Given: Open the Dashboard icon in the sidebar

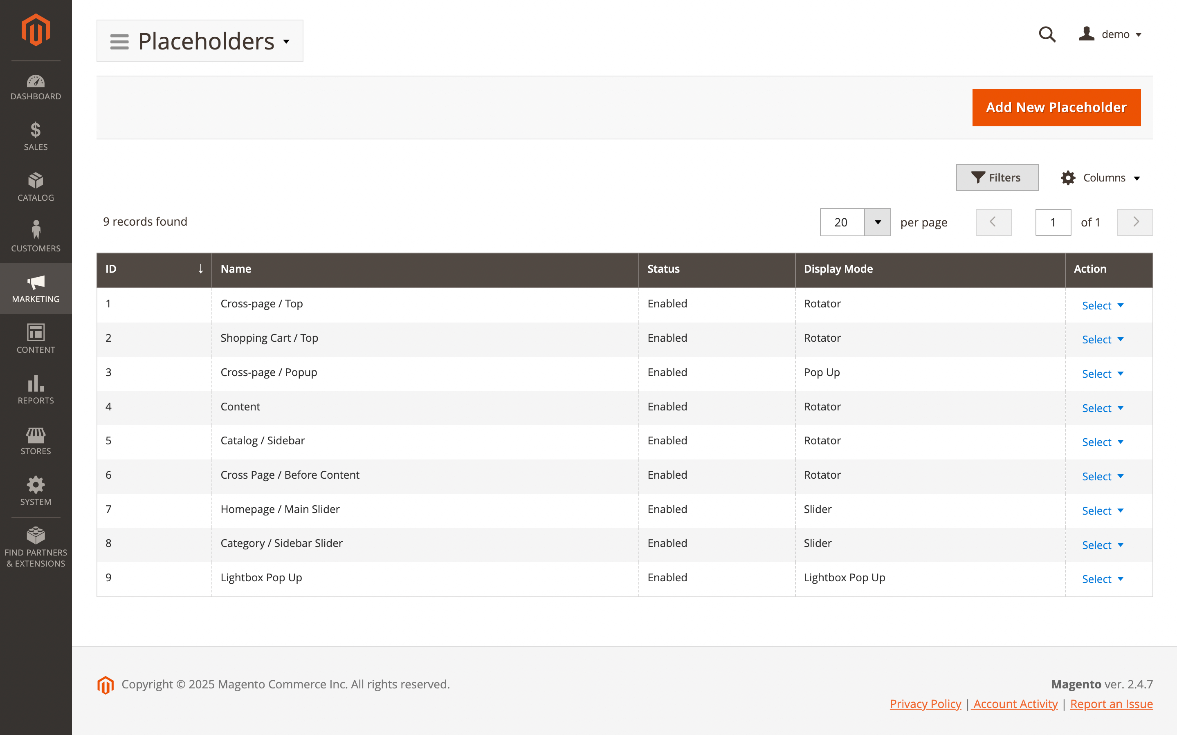Looking at the screenshot, I should coord(36,83).
